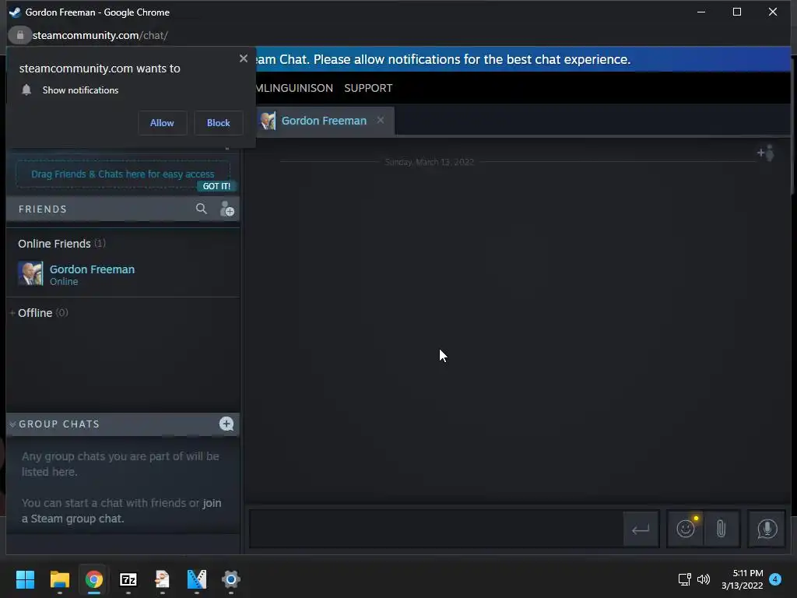Viewport: 797px width, 598px height.
Task: Open the MLINGUINISON profile menu item
Action: [x=295, y=88]
